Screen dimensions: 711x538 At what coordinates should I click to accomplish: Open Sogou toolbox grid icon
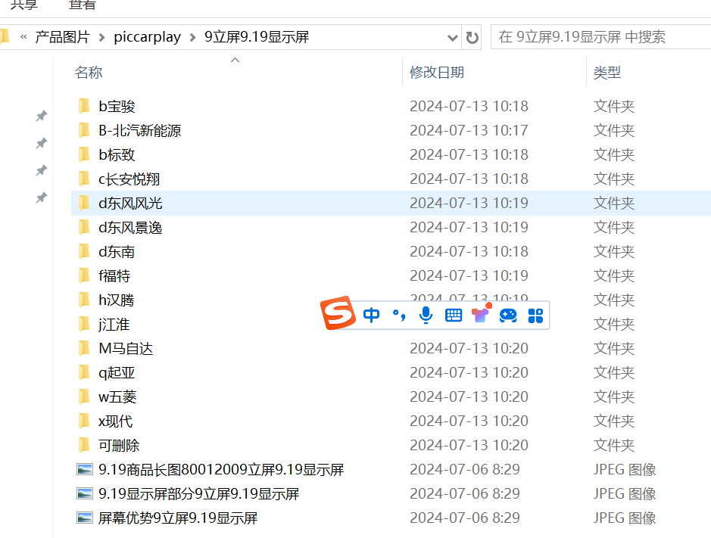pos(535,316)
